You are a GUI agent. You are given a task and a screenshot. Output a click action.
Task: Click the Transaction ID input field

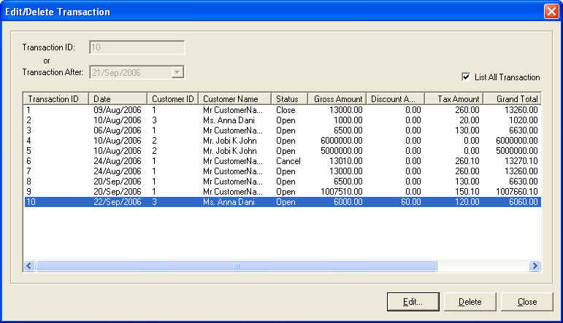[137, 47]
